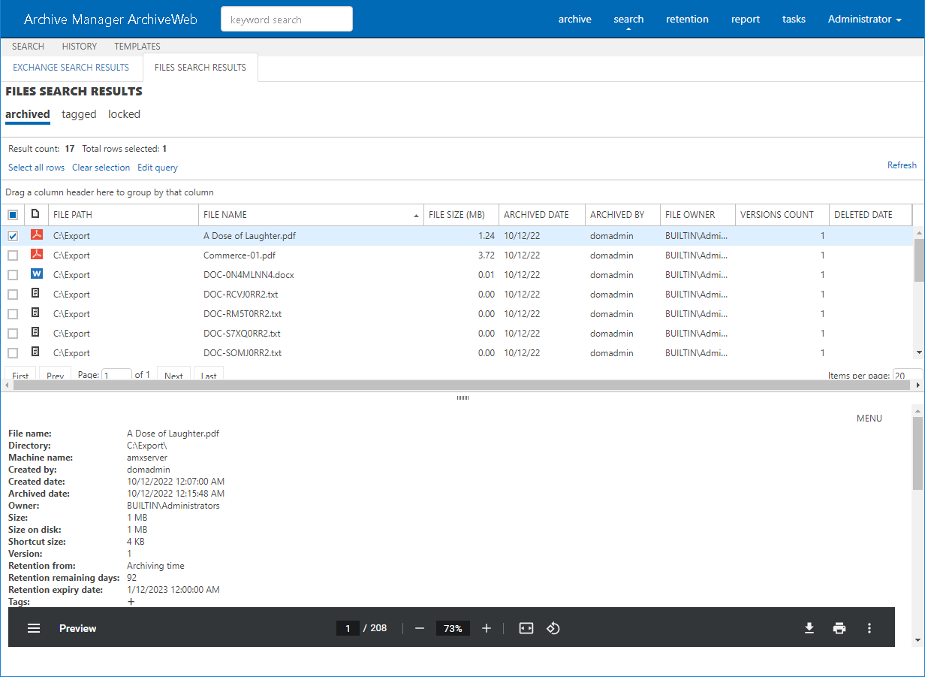The height and width of the screenshot is (677, 925).
Task: Click the keyword search input field
Action: pos(286,20)
